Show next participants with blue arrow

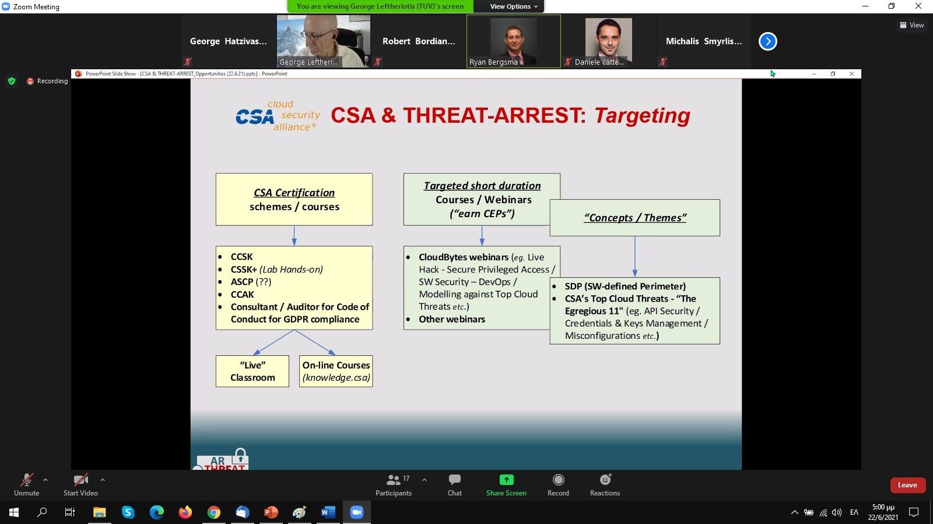pyautogui.click(x=768, y=41)
